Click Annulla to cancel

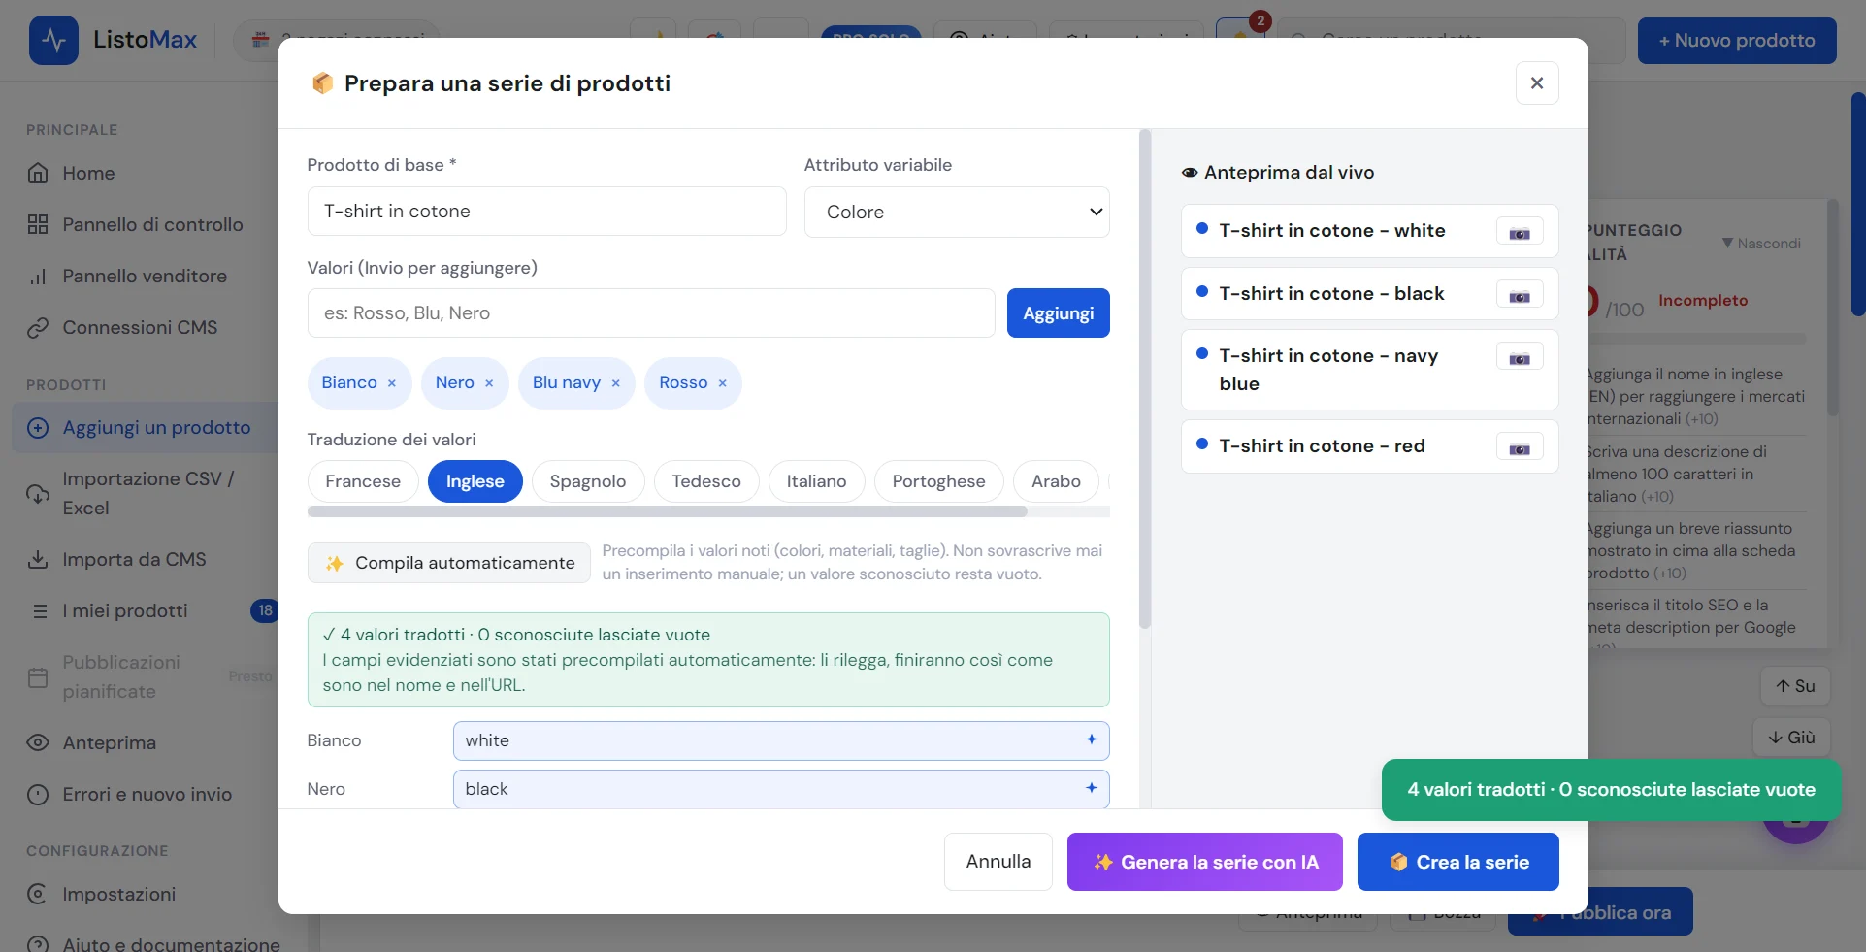[998, 862]
